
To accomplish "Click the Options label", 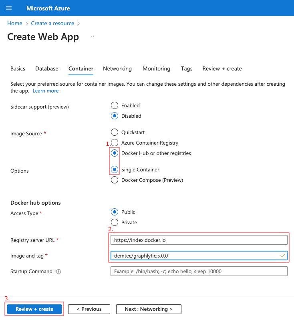I will [x=20, y=171].
